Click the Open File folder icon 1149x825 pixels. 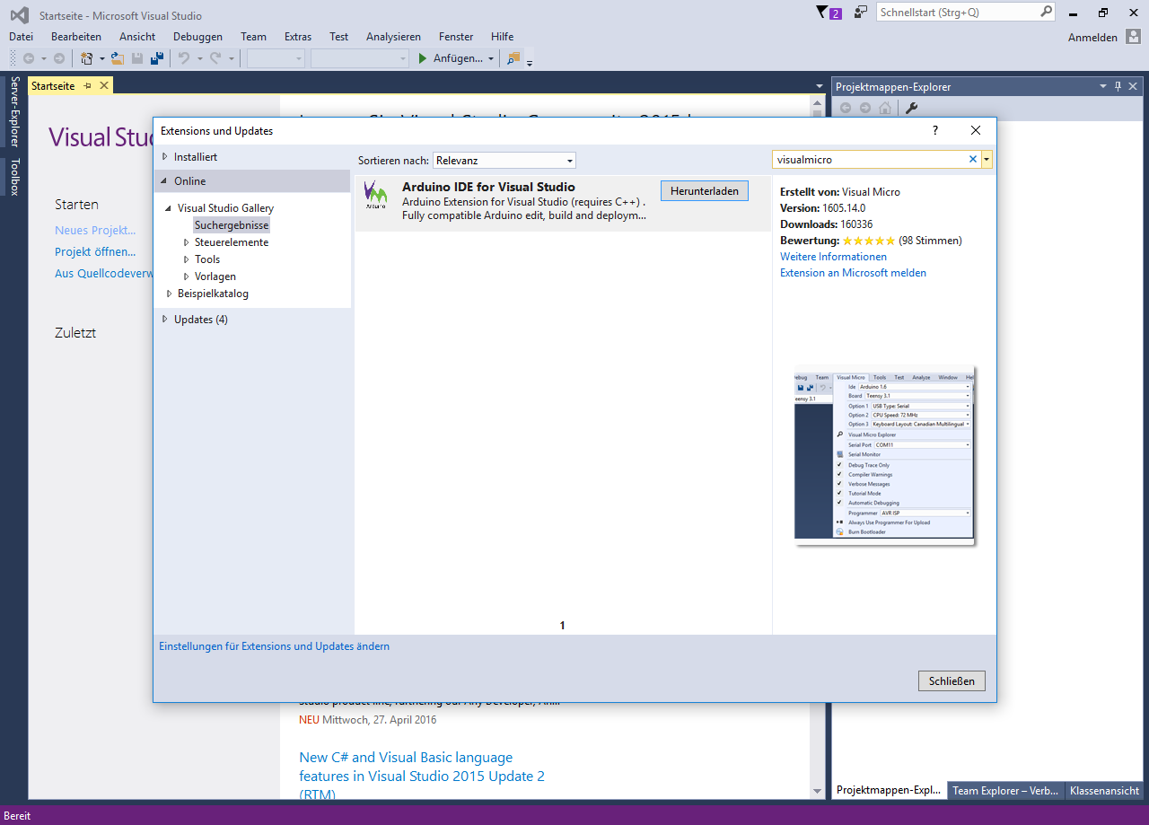(x=117, y=58)
